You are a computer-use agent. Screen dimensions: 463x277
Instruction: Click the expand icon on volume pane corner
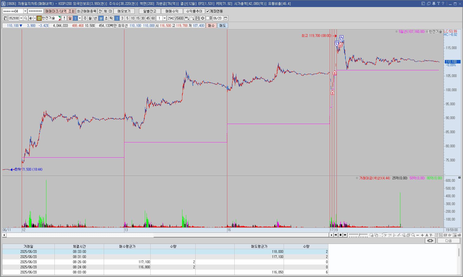click(459, 177)
